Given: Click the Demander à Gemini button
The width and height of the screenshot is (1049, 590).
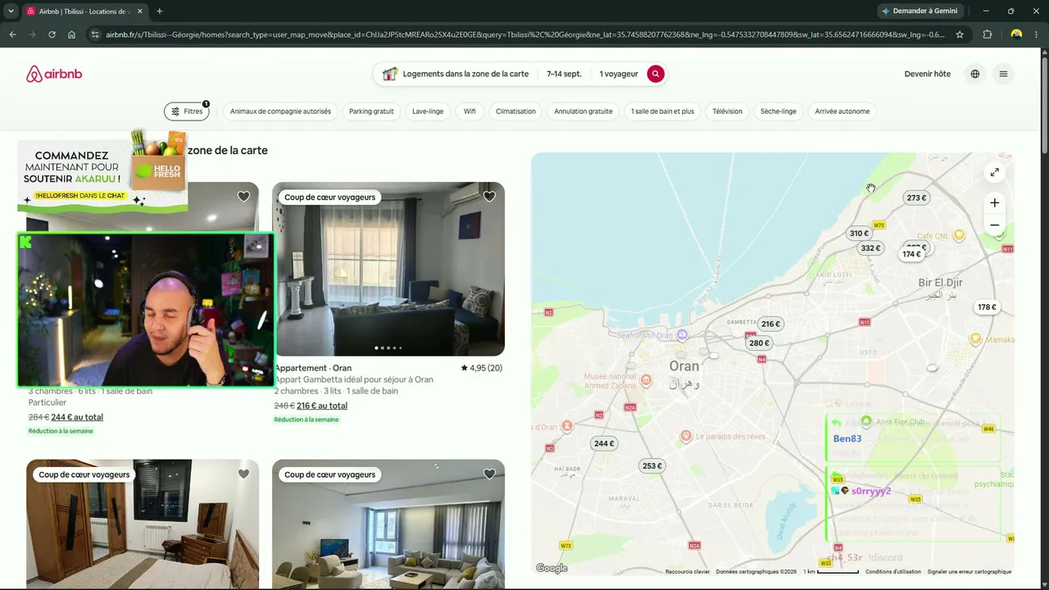Looking at the screenshot, I should [x=920, y=11].
